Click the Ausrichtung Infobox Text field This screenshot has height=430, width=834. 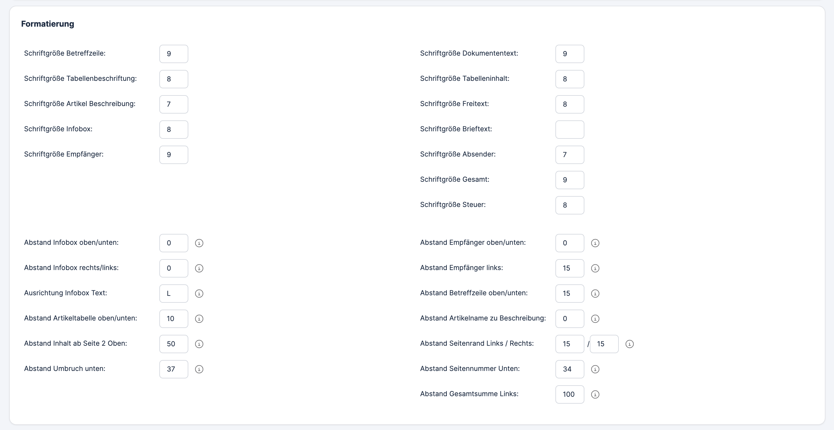click(x=173, y=293)
